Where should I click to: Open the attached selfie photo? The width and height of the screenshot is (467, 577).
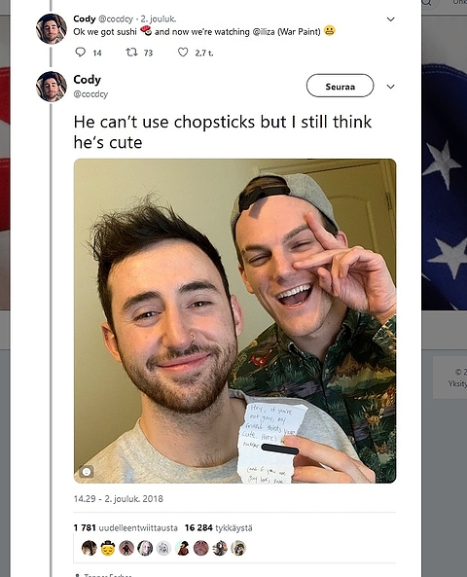point(234,321)
